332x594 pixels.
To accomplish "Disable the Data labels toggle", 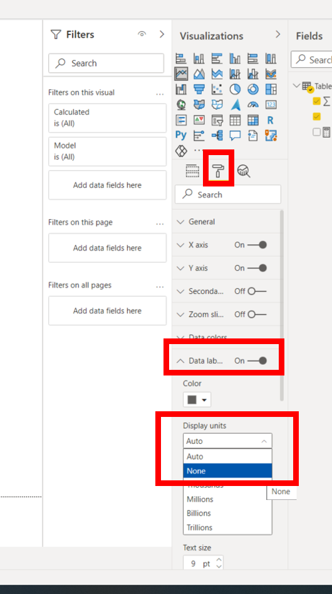I will 257,360.
